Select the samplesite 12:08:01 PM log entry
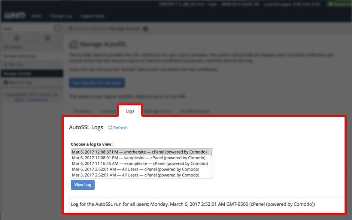Viewport: 352px width, 220px height. pos(140,158)
